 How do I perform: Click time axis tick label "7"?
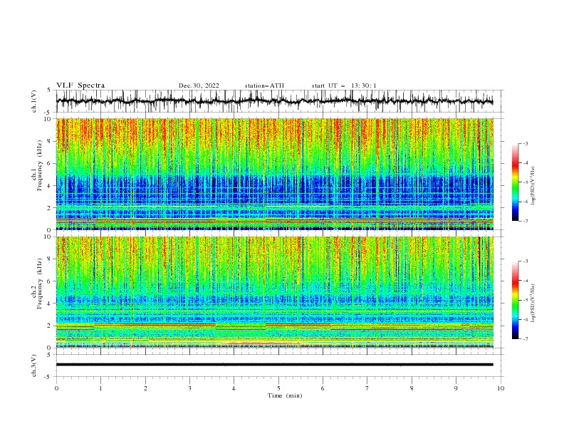tap(367, 388)
